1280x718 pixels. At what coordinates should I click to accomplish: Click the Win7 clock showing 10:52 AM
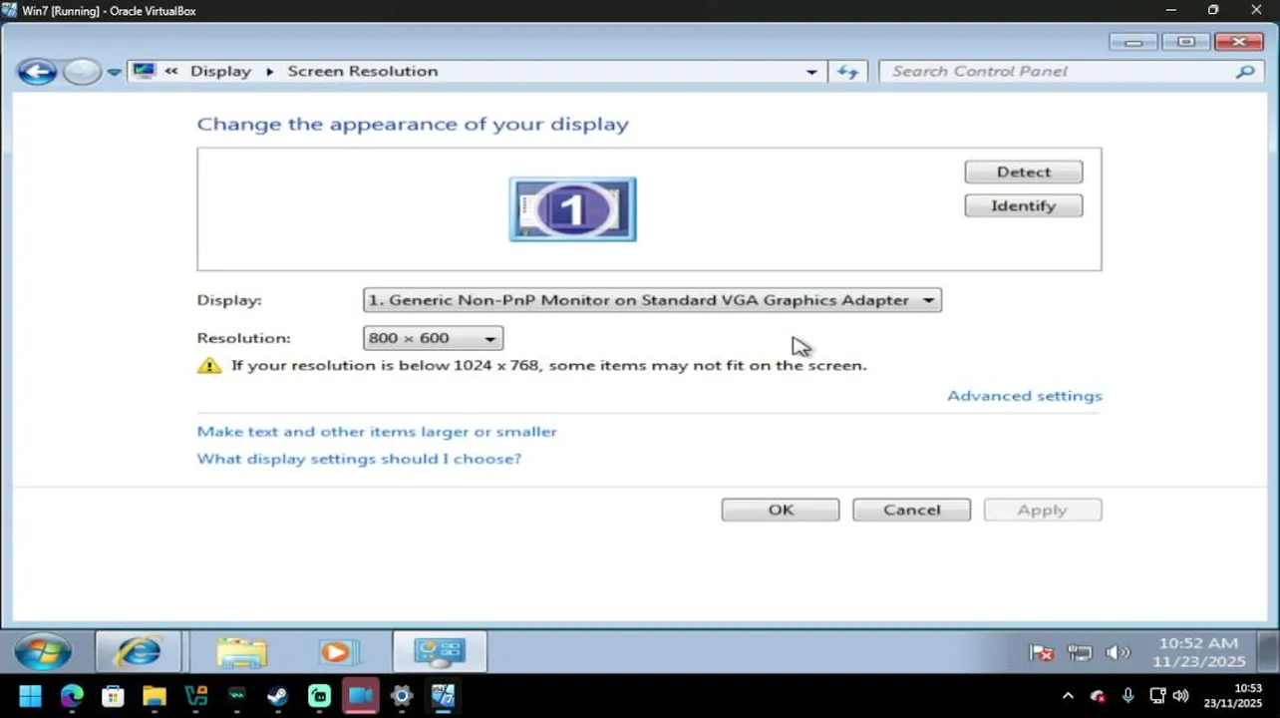1199,652
